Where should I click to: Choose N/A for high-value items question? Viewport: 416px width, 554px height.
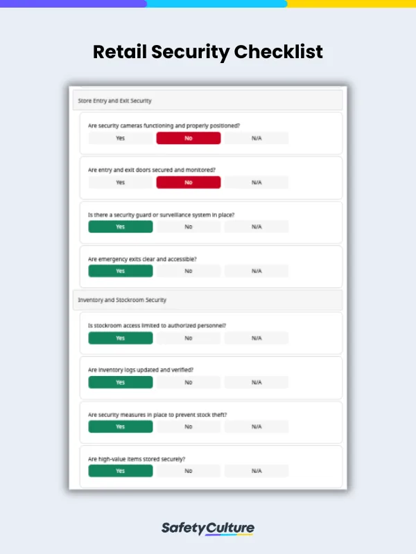pos(257,471)
